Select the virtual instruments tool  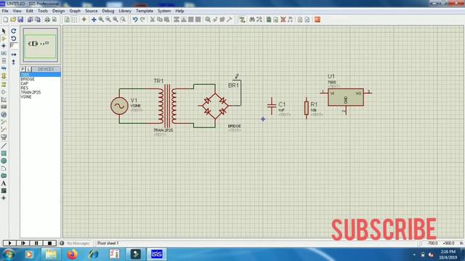coord(4,137)
